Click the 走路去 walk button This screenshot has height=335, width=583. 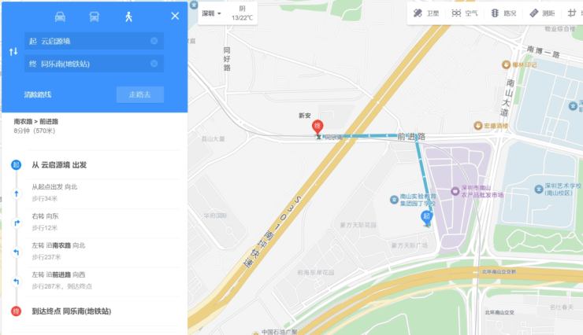(139, 94)
